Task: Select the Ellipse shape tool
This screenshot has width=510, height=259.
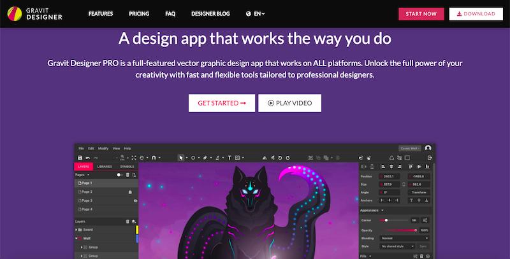Action: [193, 158]
